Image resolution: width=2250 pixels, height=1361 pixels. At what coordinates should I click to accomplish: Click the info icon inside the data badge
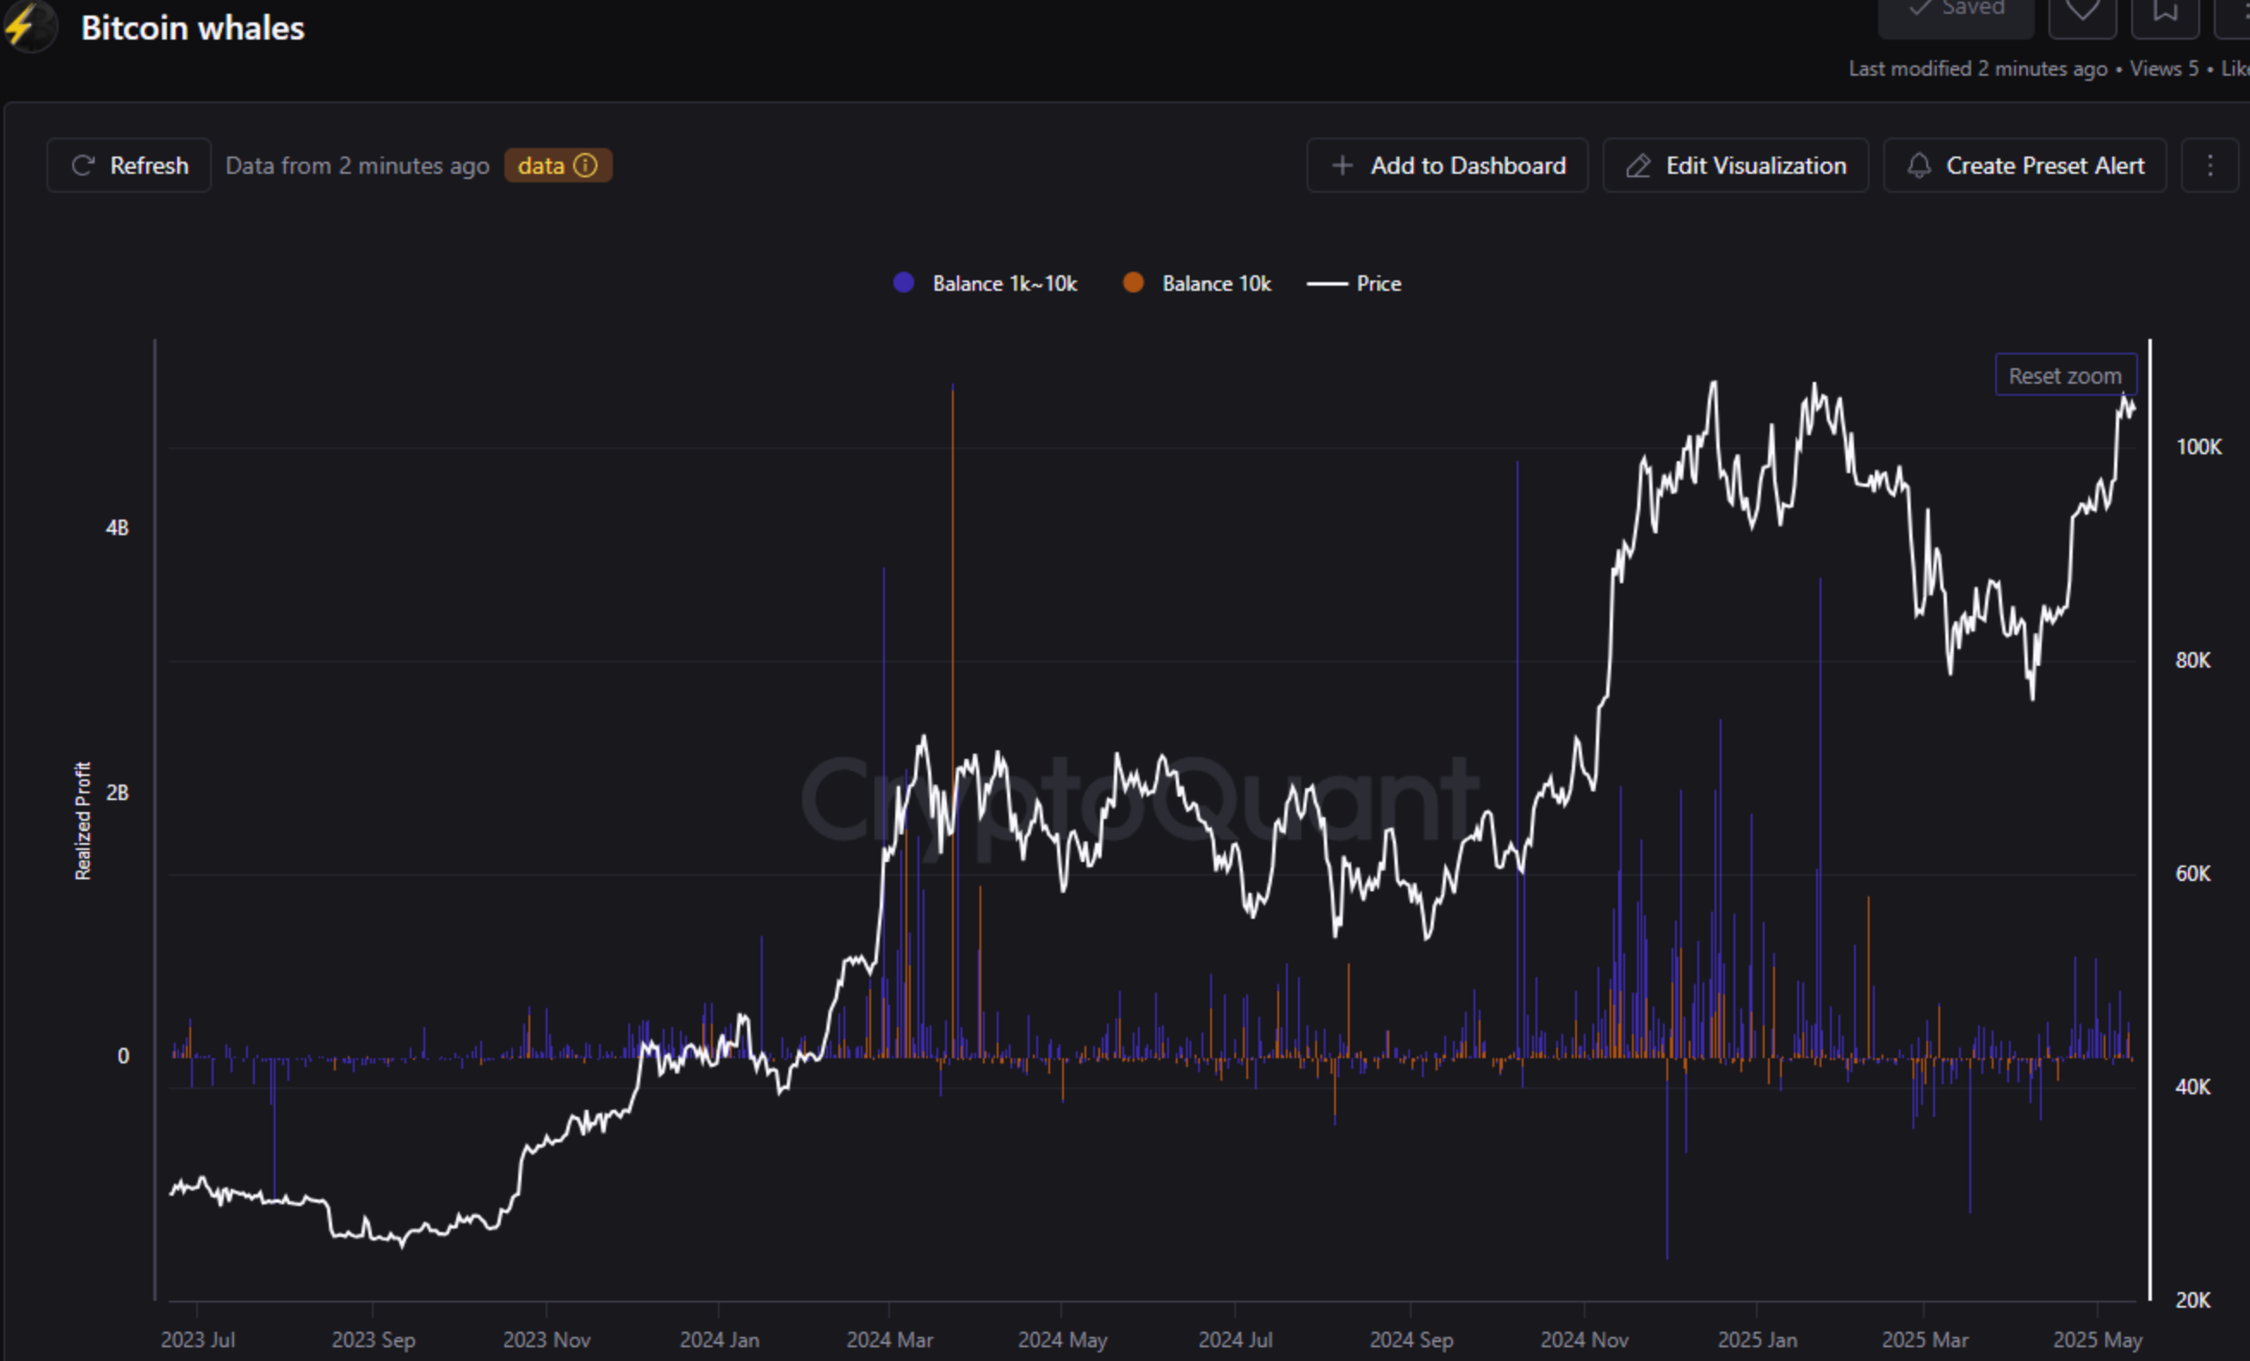(x=585, y=165)
